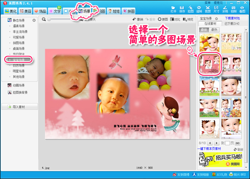Click the 对比 compare button
The width and height of the screenshot is (250, 179).
175,20
